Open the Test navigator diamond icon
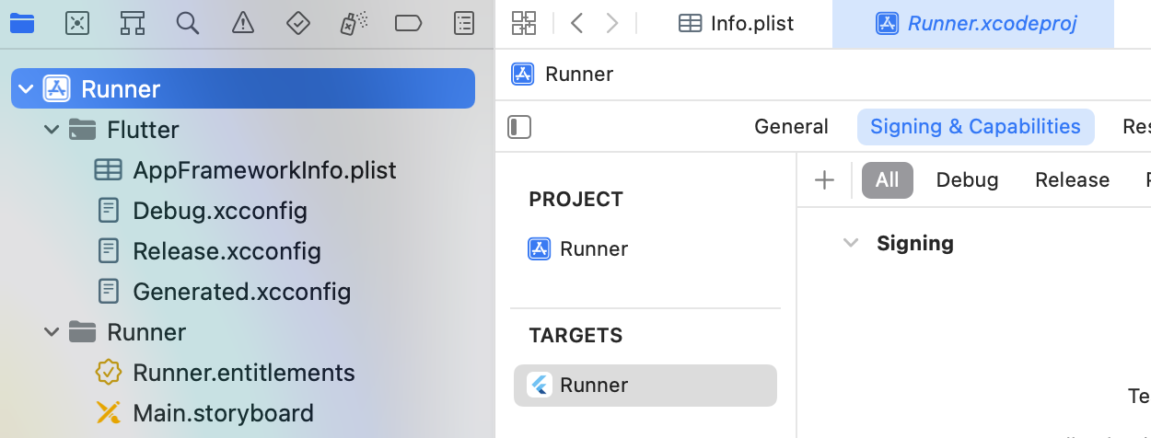This screenshot has height=438, width=1151. point(298,23)
